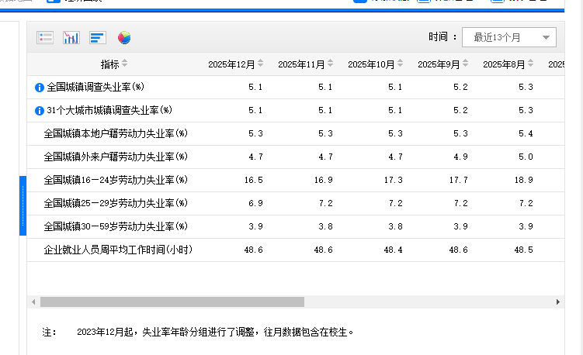Viewport: 583px width, 355px height.
Task: Click value 5.4 for 本地户籍 in August
Action: pos(526,133)
